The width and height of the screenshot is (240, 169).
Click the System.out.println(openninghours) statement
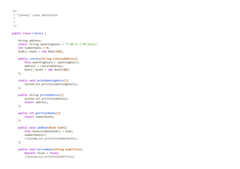point(51,84)
